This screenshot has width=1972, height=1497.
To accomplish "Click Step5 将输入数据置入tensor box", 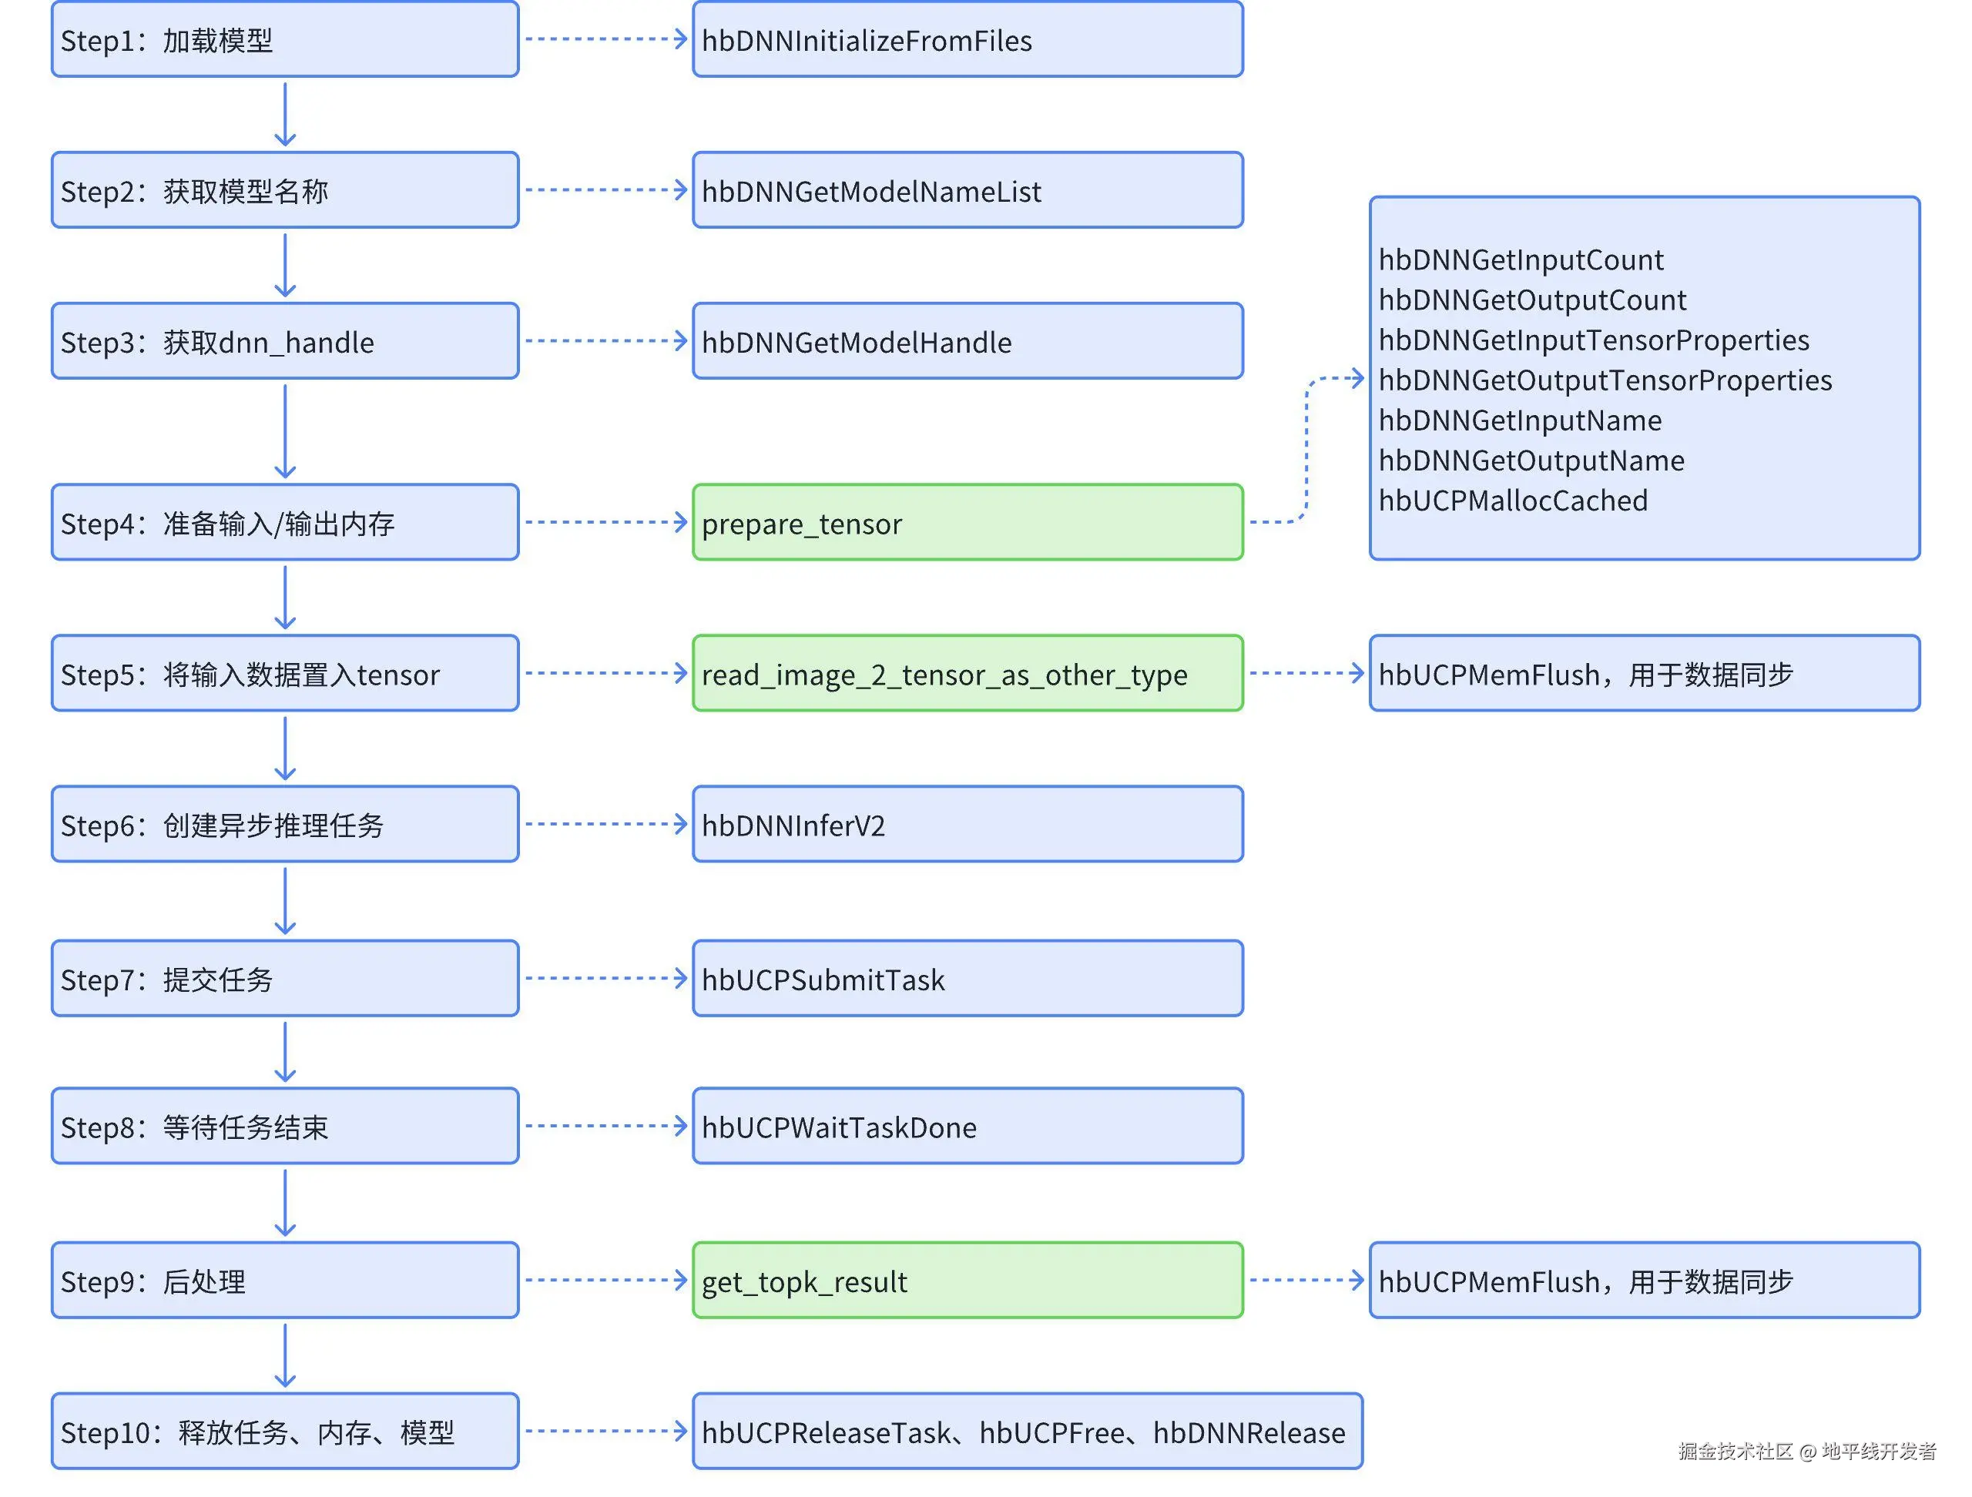I will point(284,674).
